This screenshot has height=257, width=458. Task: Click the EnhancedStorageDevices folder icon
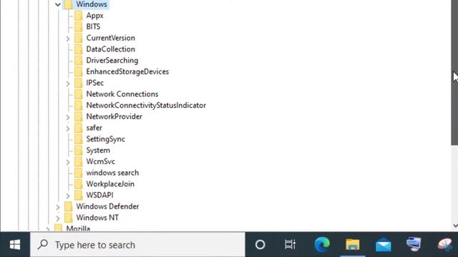click(79, 71)
